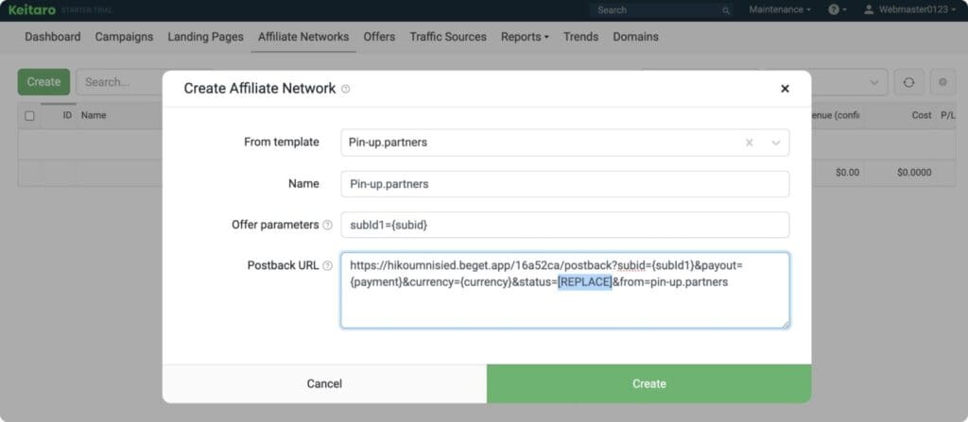
Task: Click the Offer parameters help icon
Action: click(327, 226)
